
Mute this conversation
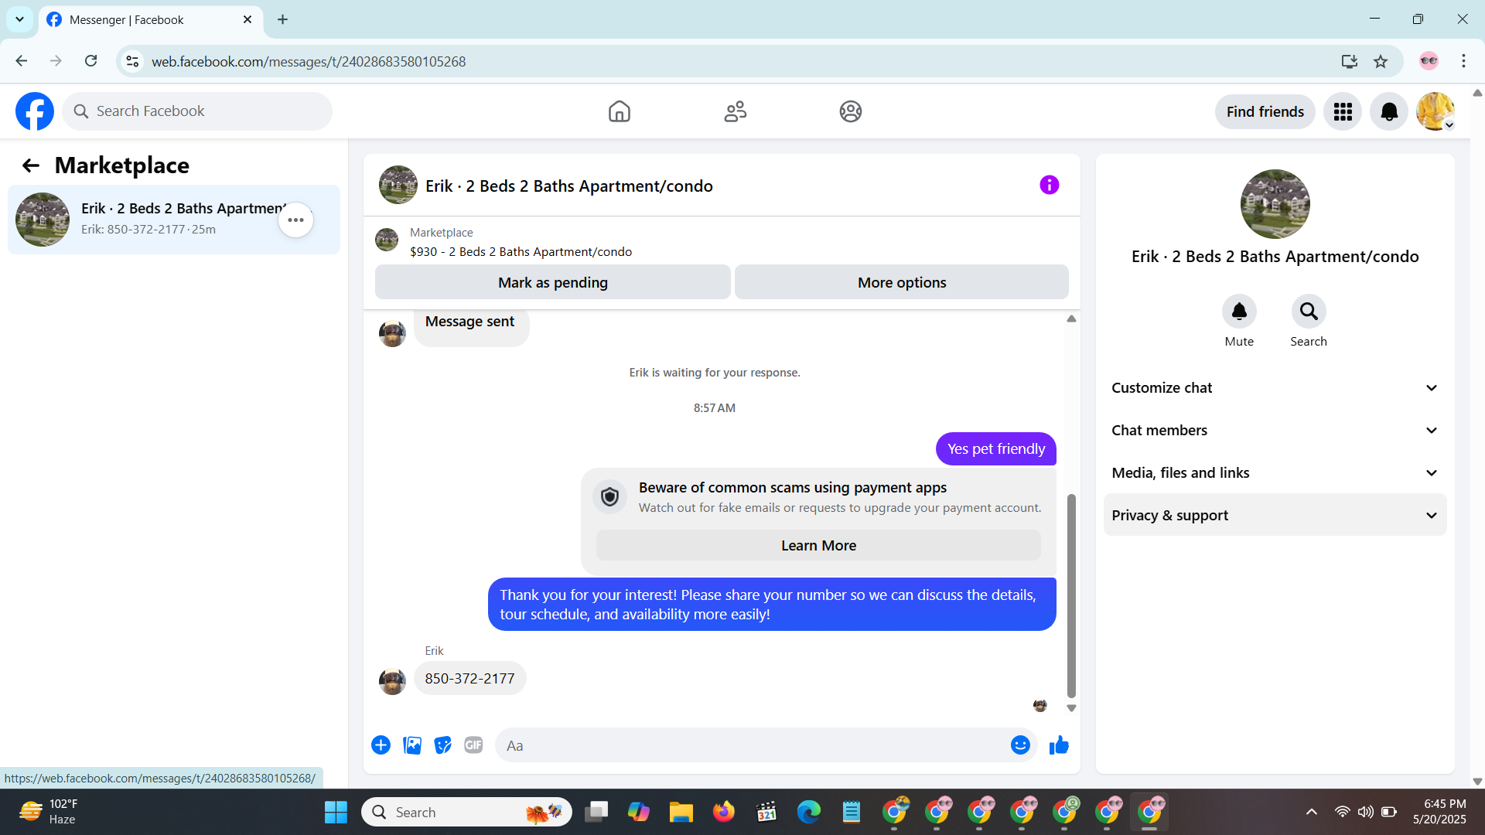(1239, 312)
